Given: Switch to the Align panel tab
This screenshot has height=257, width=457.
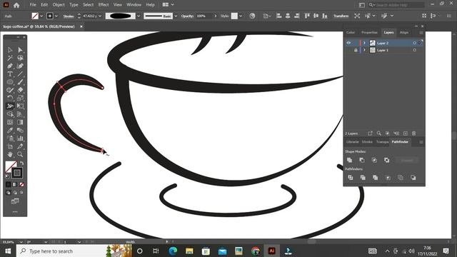Looking at the screenshot, I should 404,32.
